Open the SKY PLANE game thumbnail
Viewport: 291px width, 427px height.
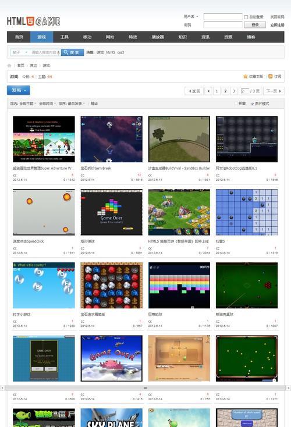111,418
